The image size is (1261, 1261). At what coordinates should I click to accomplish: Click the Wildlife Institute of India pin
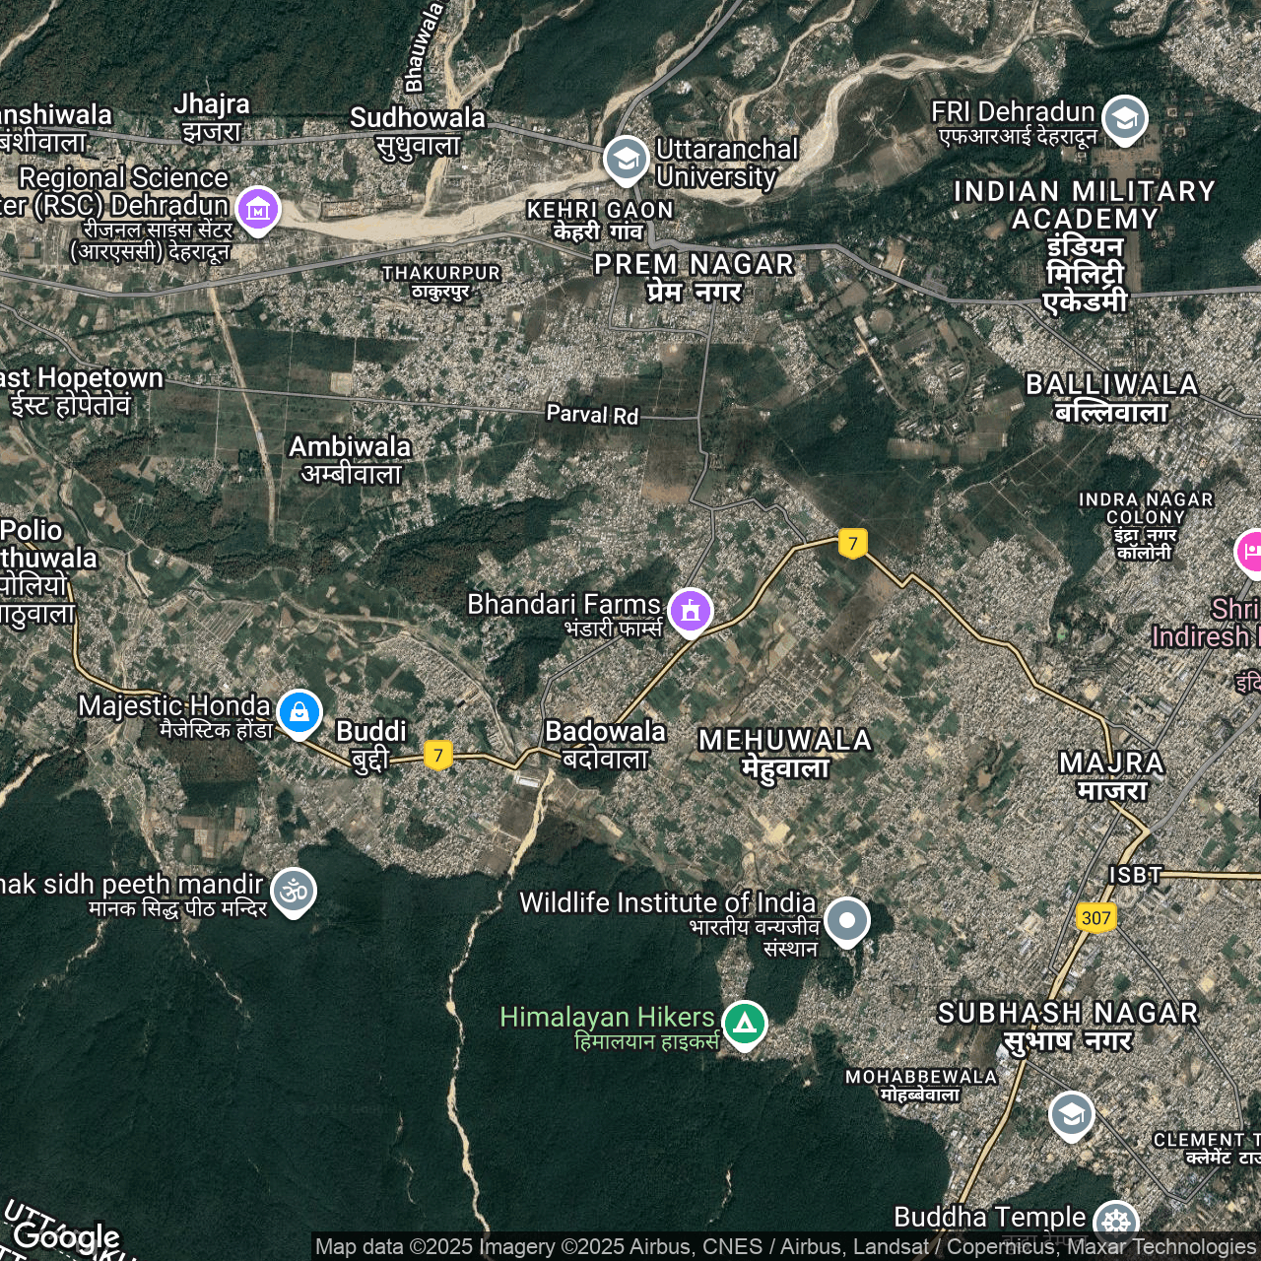846,921
